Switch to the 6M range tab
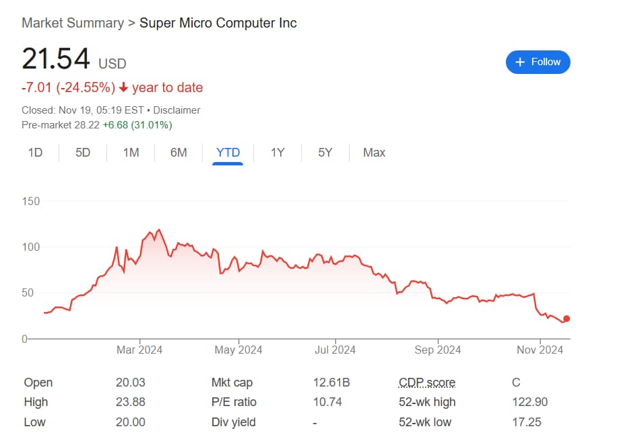The width and height of the screenshot is (617, 437). tap(178, 153)
